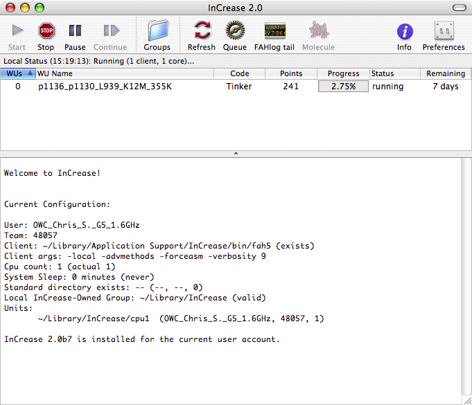This screenshot has height=405, width=472.
Task: Open Preferences from the toolbar
Action: (x=444, y=31)
